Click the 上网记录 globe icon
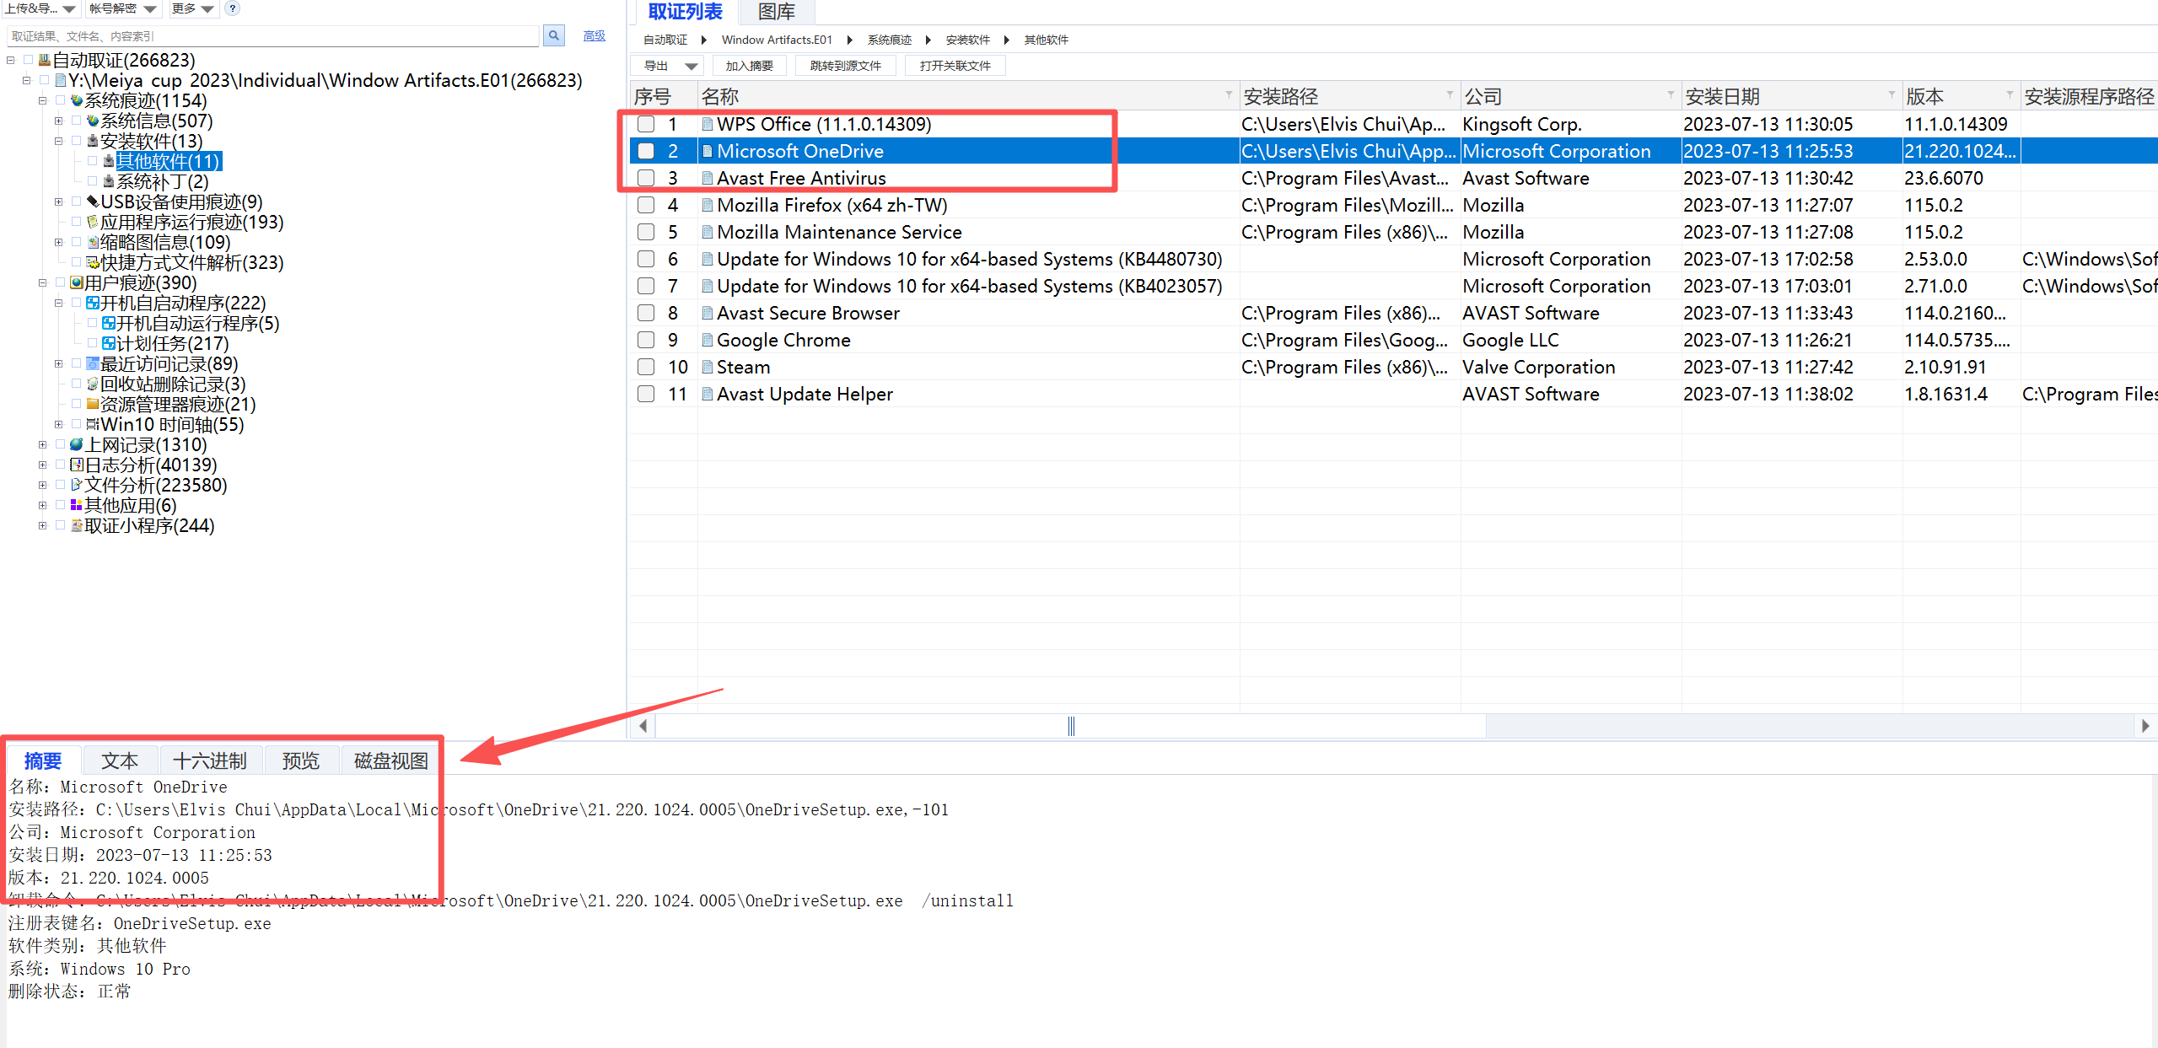2158x1048 pixels. 77,444
